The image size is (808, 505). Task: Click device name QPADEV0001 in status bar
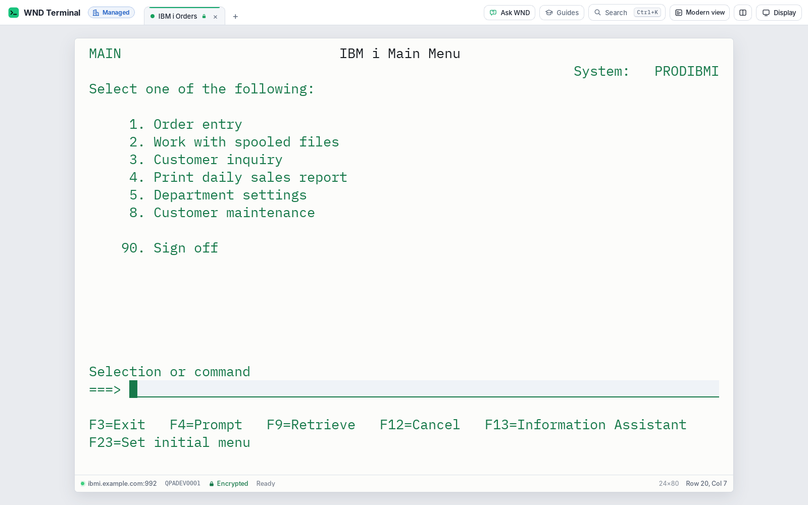point(183,483)
